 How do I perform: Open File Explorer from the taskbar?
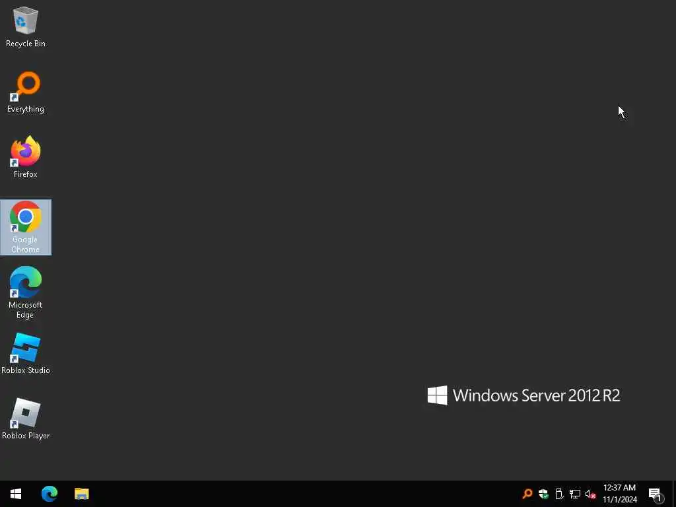[x=81, y=494]
